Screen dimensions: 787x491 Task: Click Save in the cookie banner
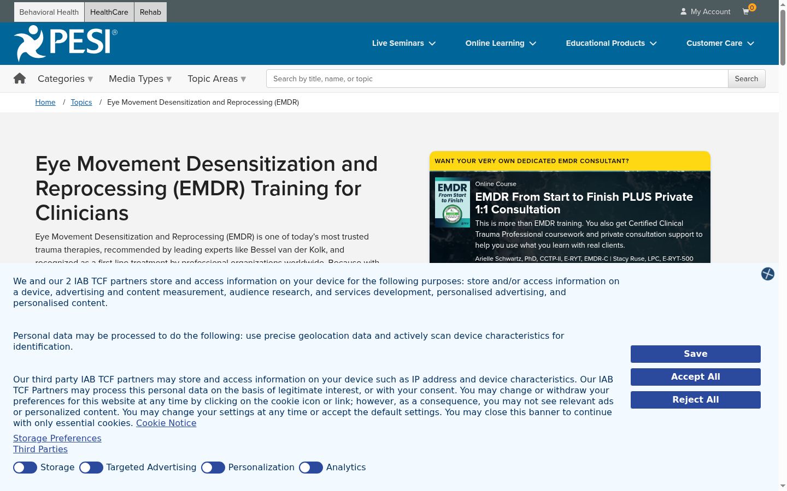point(696,354)
